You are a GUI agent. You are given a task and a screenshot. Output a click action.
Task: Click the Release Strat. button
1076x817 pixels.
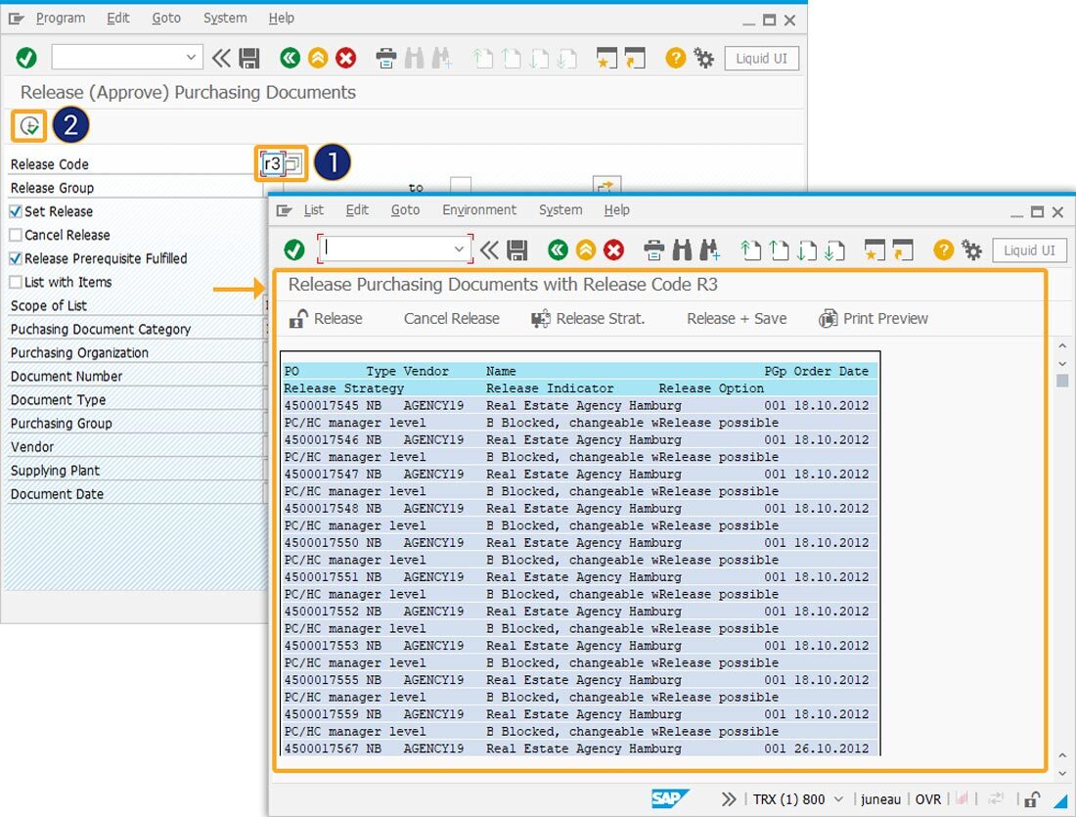pyautogui.click(x=588, y=319)
